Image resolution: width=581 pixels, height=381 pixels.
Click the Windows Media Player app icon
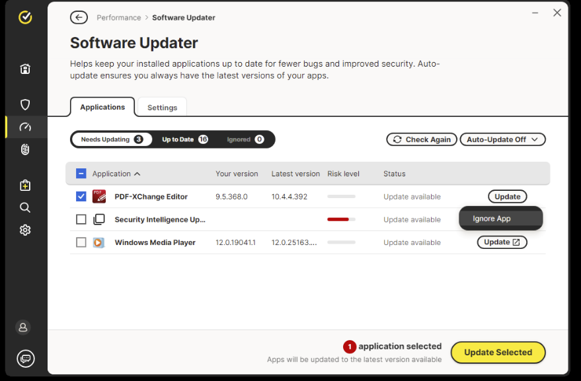(98, 242)
